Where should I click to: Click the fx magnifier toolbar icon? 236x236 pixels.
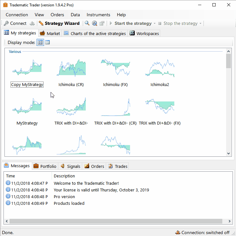click(x=95, y=23)
